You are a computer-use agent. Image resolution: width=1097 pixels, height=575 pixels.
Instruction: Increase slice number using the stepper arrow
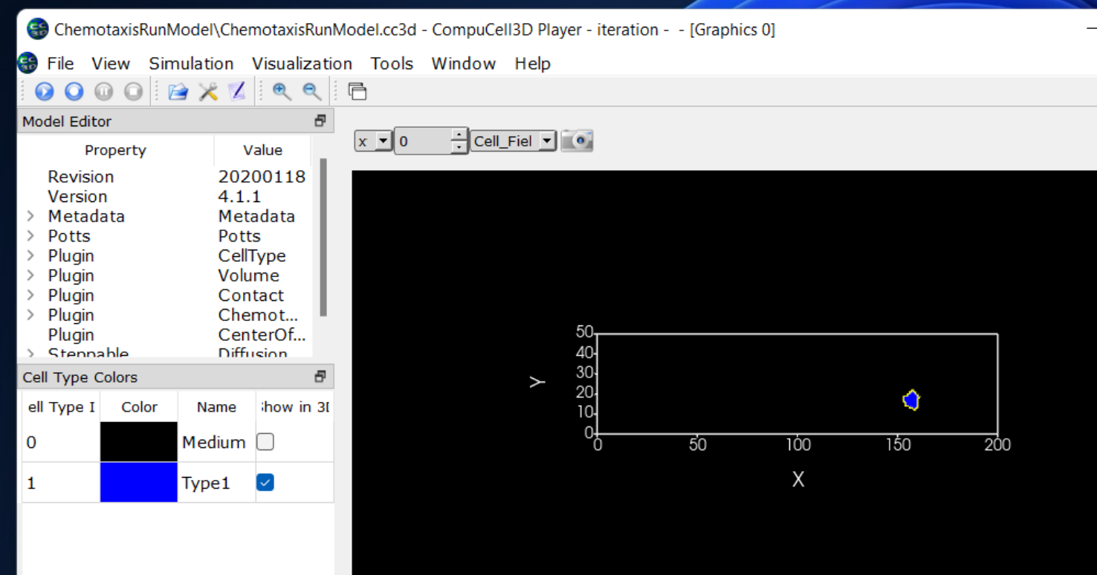(460, 136)
